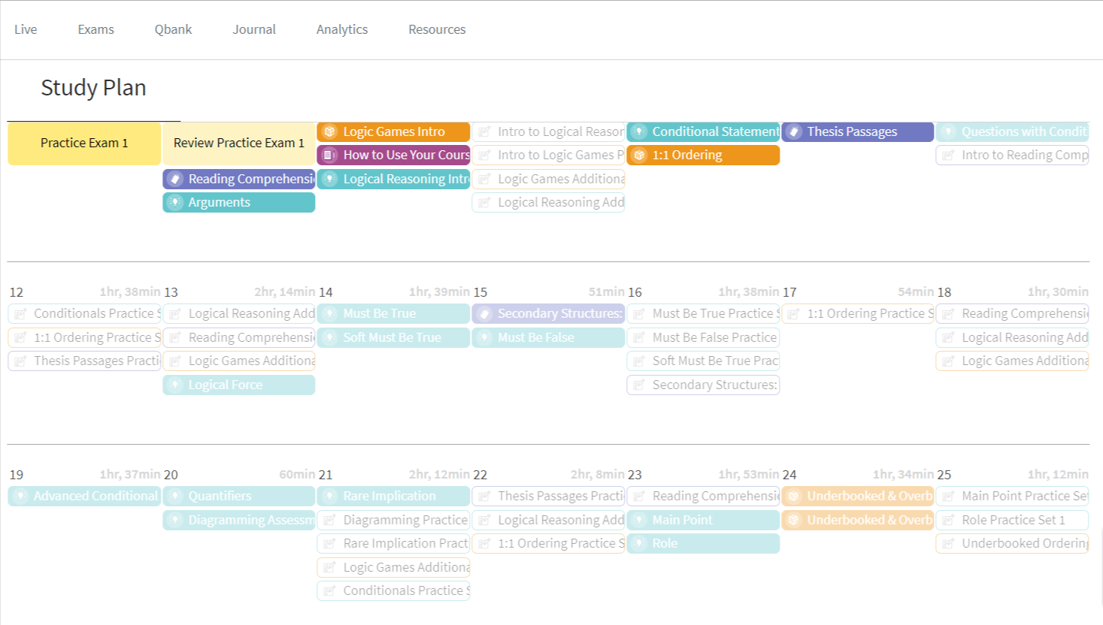Open the Logical Force lesson on day 13
This screenshot has height=625, width=1103.
tap(238, 385)
